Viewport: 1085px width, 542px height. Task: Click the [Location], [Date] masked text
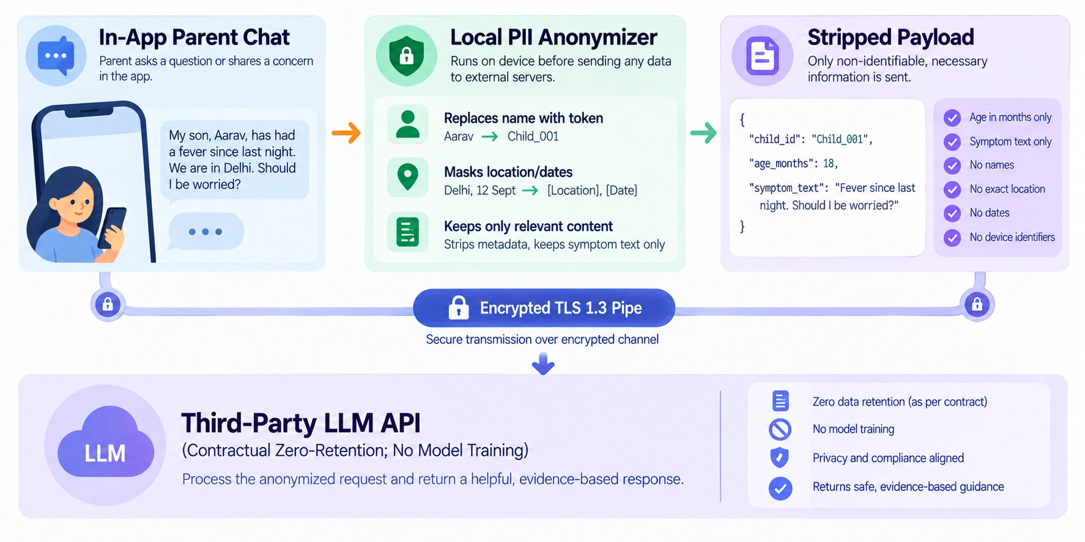click(x=592, y=190)
